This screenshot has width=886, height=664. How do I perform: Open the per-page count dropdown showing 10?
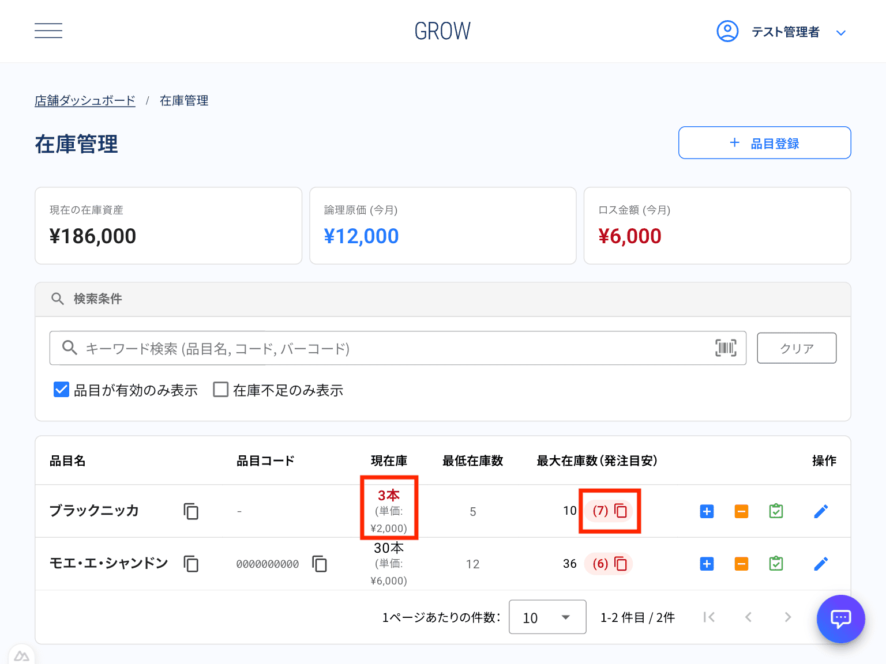click(547, 617)
